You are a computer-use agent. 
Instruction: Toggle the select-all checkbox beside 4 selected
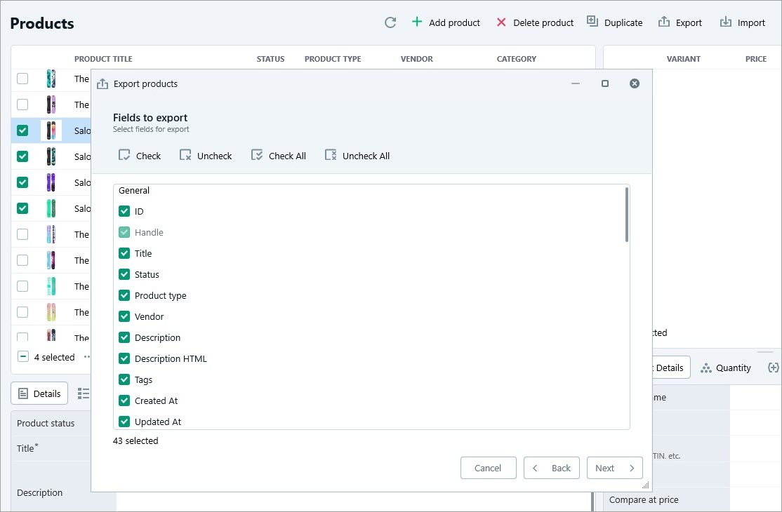(23, 356)
